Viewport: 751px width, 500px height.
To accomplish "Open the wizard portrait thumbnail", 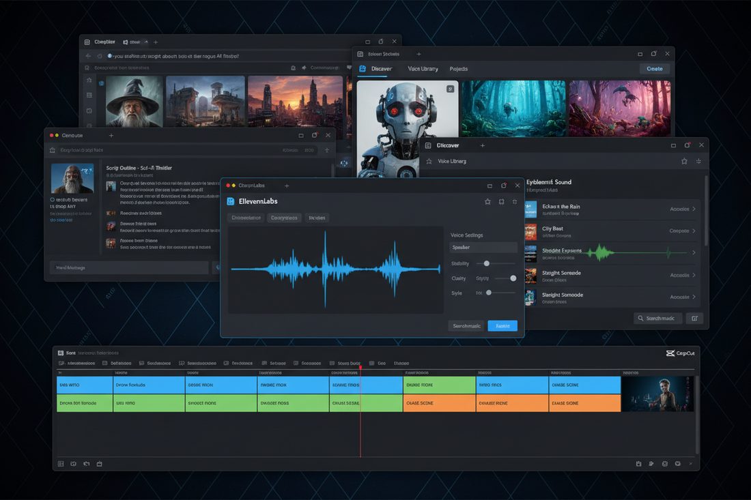I will point(134,102).
